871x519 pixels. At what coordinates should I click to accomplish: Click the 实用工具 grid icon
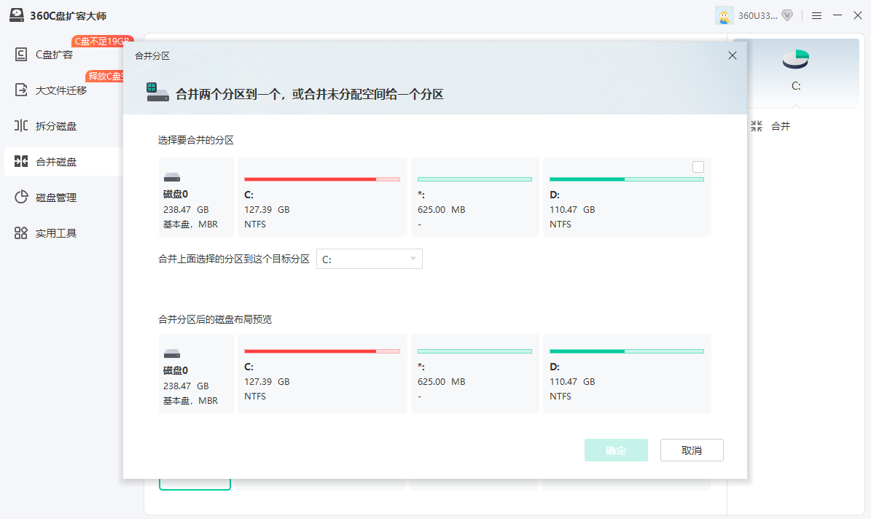[21, 233]
